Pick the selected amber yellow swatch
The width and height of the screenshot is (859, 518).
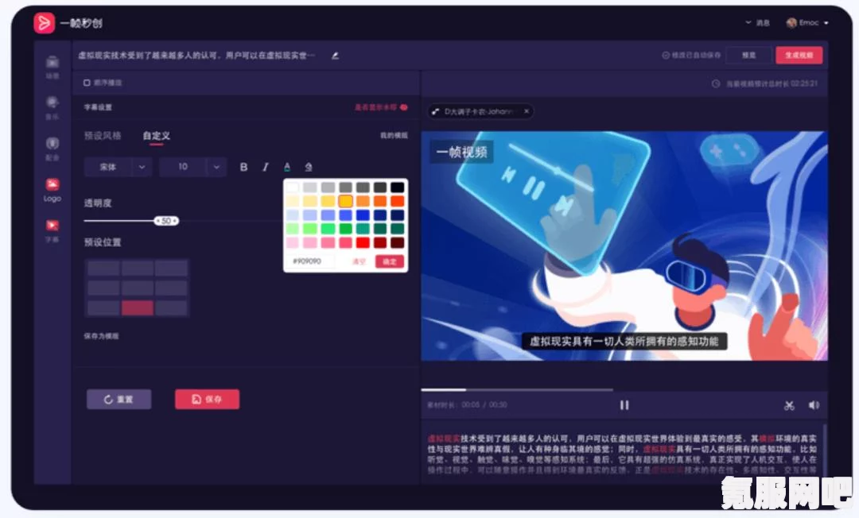tap(345, 201)
